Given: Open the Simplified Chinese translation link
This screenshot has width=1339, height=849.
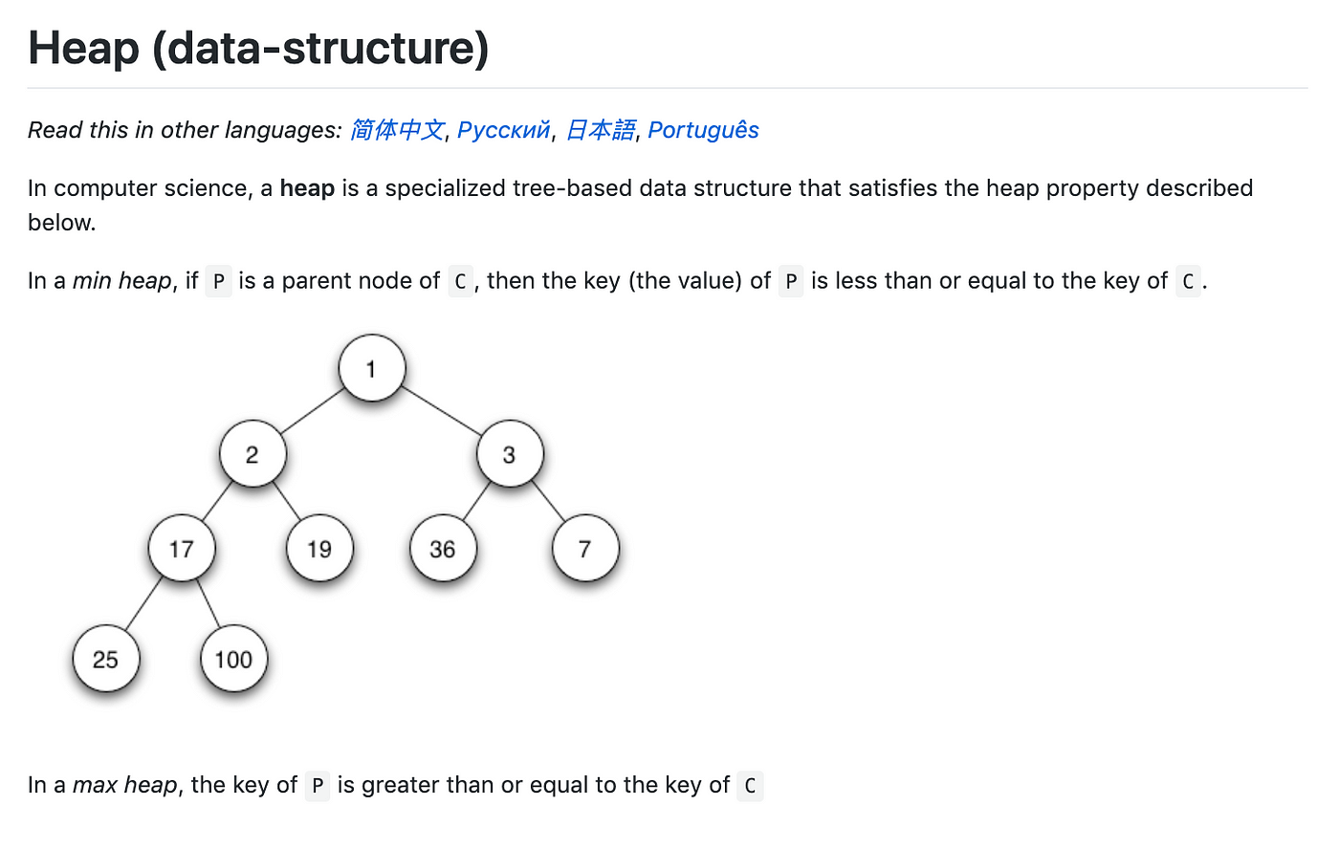Looking at the screenshot, I should (397, 130).
